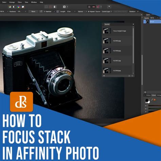The image size is (161, 161).
Task: Click the delete source trash icon
Action: click(132, 76)
